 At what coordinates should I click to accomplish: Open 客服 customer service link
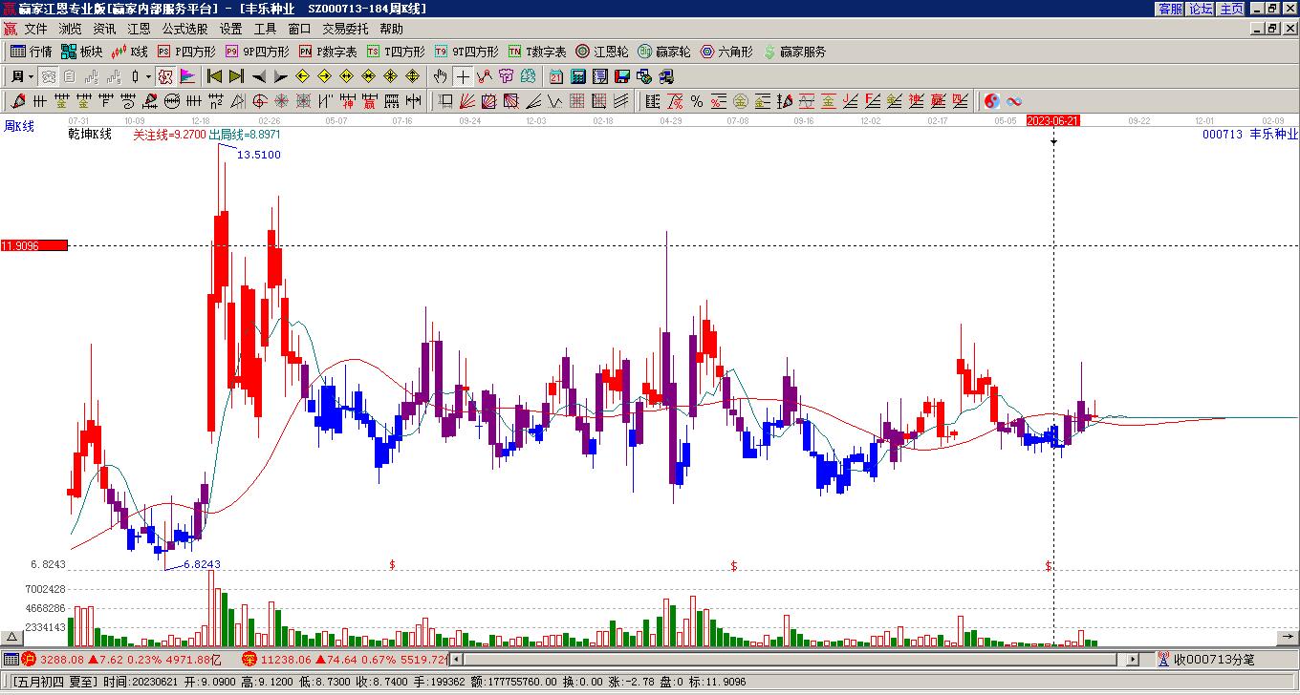(x=1170, y=8)
